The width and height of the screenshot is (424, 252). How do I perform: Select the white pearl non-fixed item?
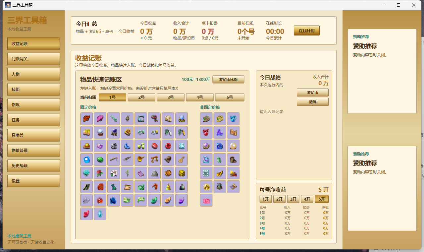coord(234,146)
